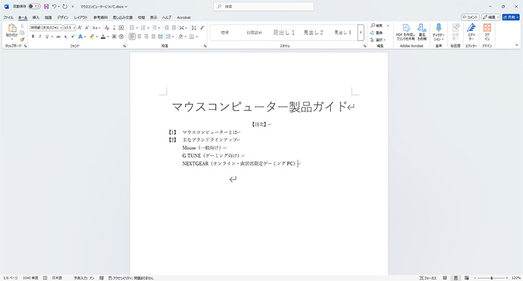Click the yellow text highlight color button
The width and height of the screenshot is (523, 281).
click(92, 37)
